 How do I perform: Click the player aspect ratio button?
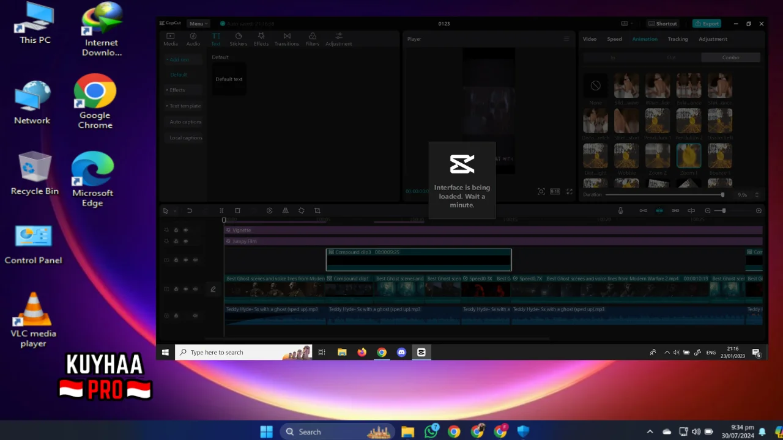555,191
